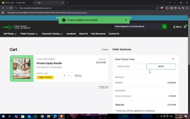
Task: Click the green search magnifier button
Action: (164, 26)
